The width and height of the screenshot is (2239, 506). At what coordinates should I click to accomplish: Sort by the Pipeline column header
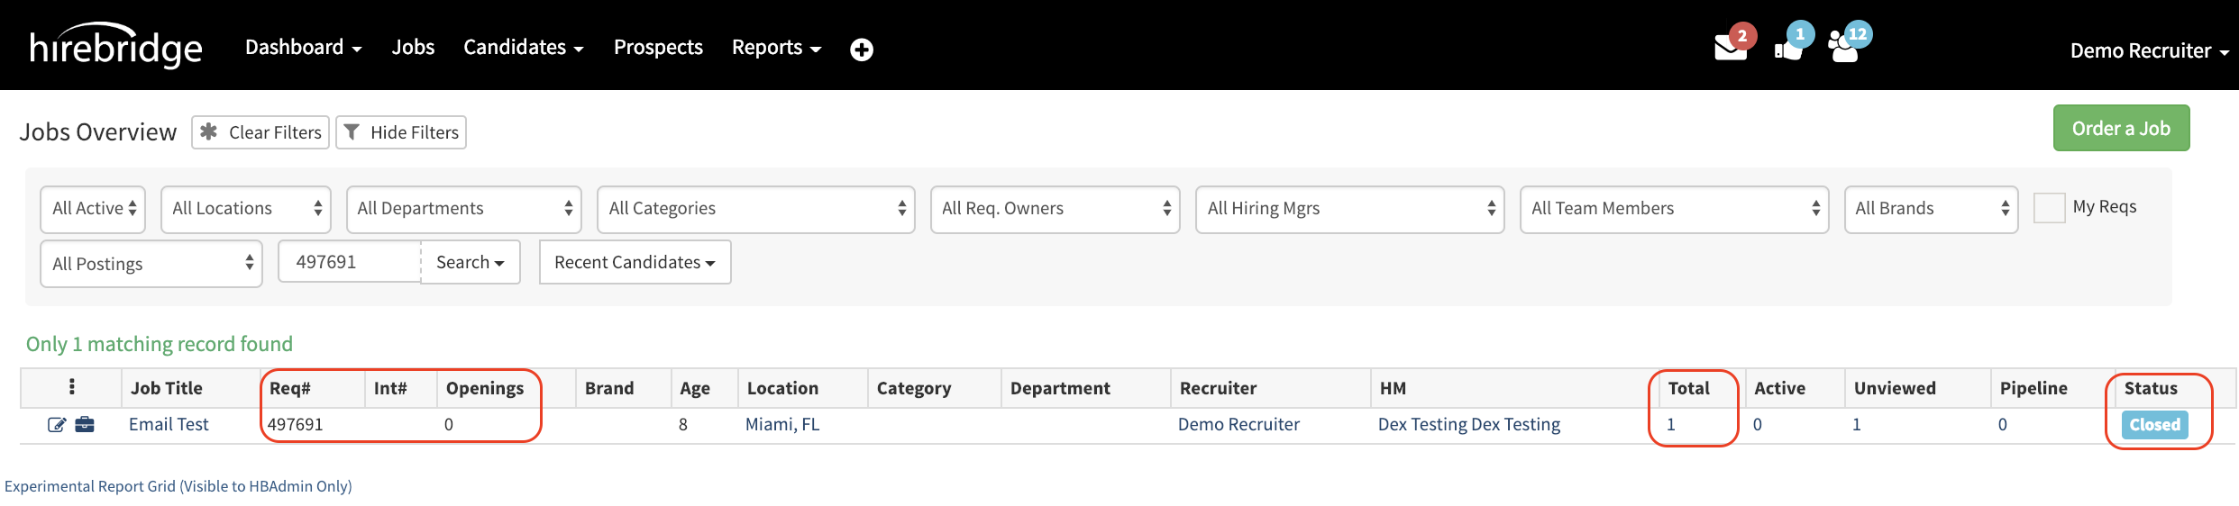[2033, 388]
